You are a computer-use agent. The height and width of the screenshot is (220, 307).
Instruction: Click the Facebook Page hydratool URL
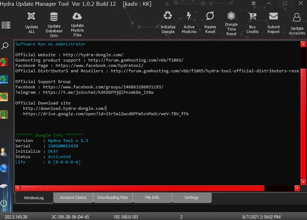pos(99,66)
